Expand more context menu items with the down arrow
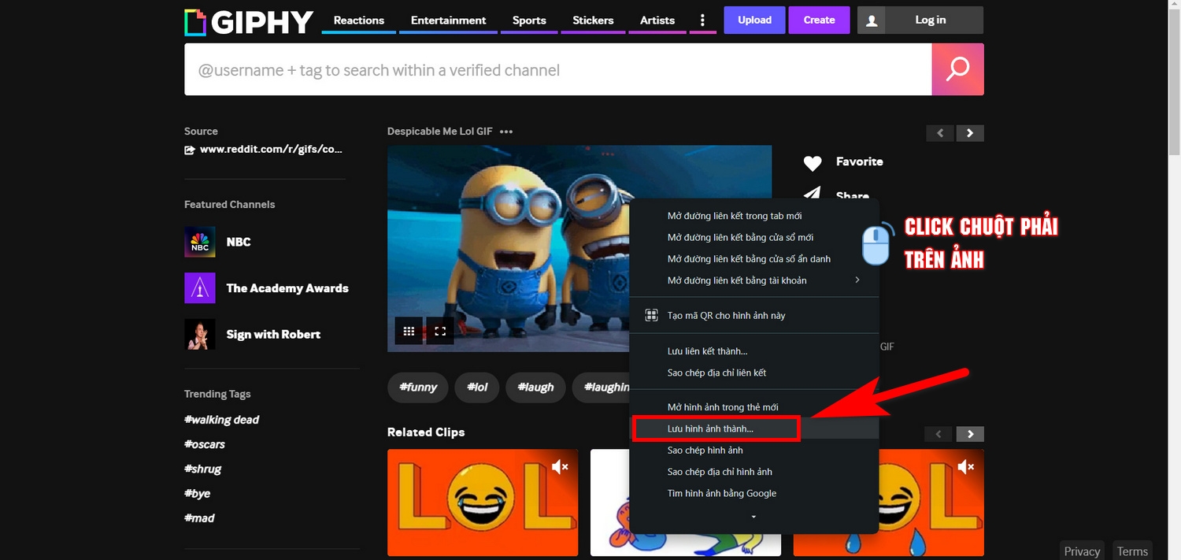 [753, 517]
